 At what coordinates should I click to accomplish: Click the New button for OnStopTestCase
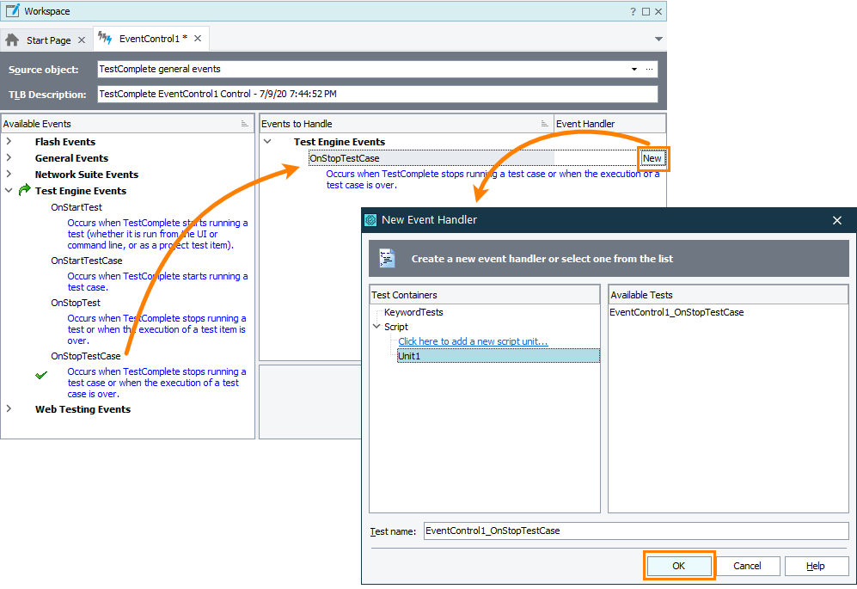(653, 158)
